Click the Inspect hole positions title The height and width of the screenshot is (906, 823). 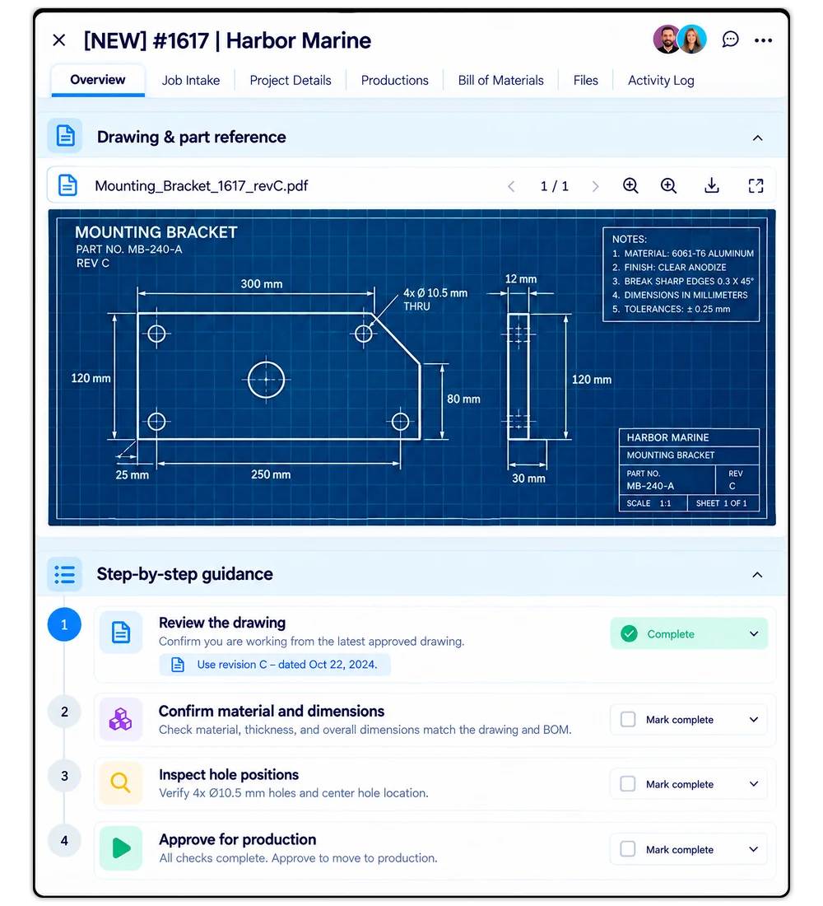point(229,775)
